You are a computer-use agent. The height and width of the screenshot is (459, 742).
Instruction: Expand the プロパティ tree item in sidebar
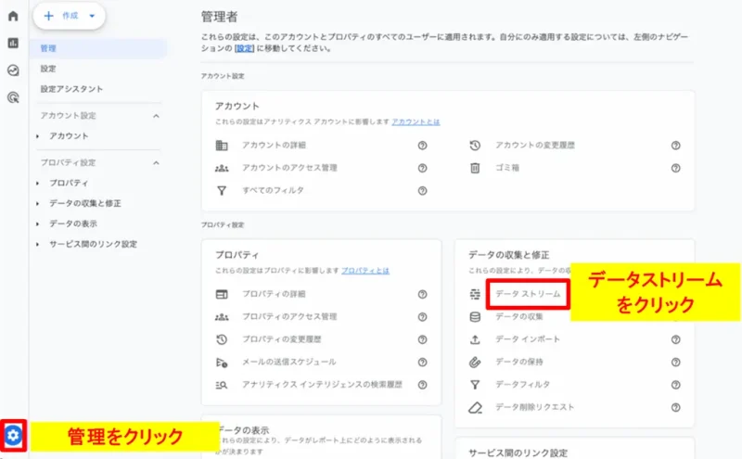pos(37,183)
